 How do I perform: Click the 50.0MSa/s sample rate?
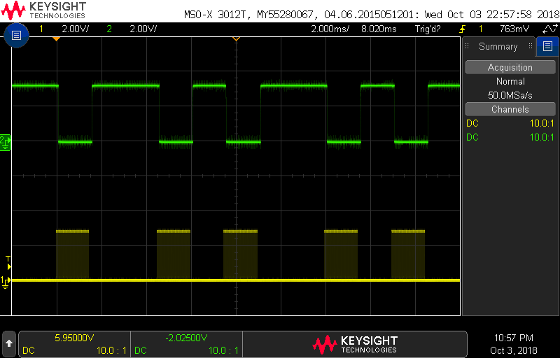pos(510,95)
